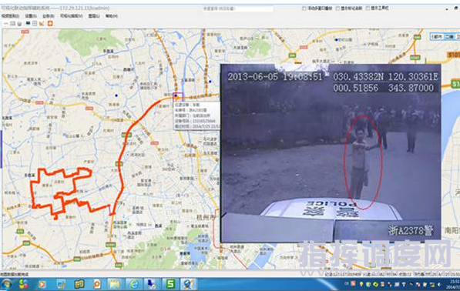Click the search input field in title bar
This screenshot has width=460, height=291.
pyautogui.click(x=237, y=8)
